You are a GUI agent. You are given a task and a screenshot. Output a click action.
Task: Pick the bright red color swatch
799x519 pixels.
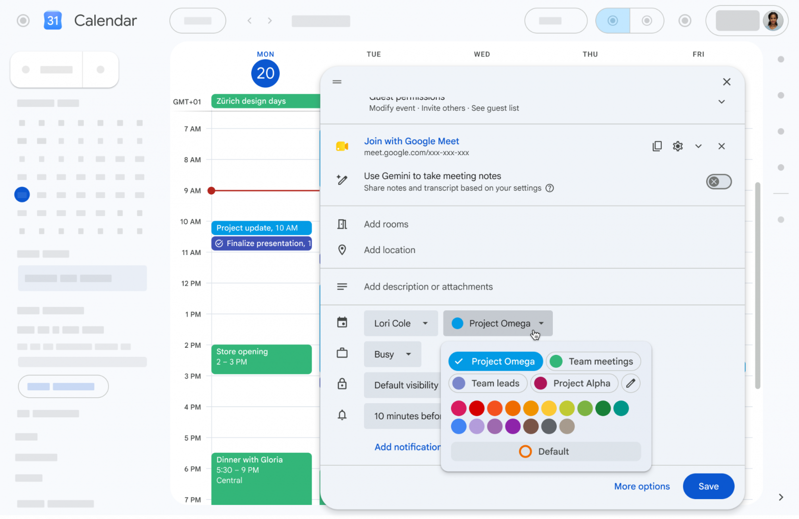click(x=477, y=408)
